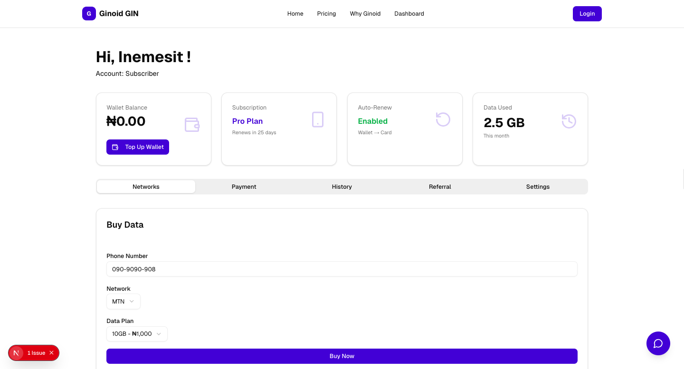Expand the MTN network dropdown
684x369 pixels.
123,302
